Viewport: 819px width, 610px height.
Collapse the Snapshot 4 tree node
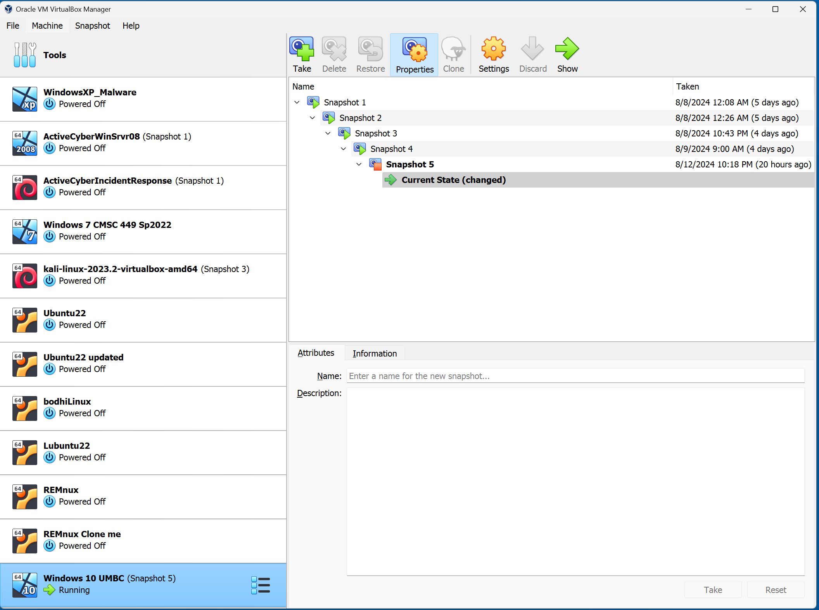tap(344, 149)
